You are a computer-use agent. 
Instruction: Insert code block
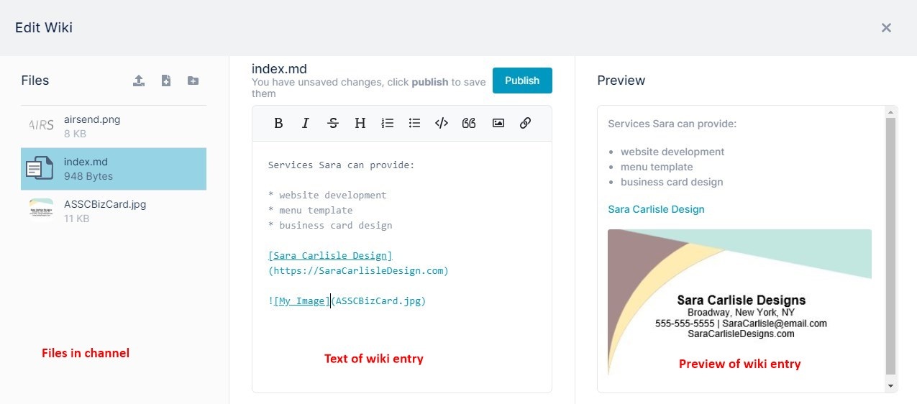tap(442, 123)
